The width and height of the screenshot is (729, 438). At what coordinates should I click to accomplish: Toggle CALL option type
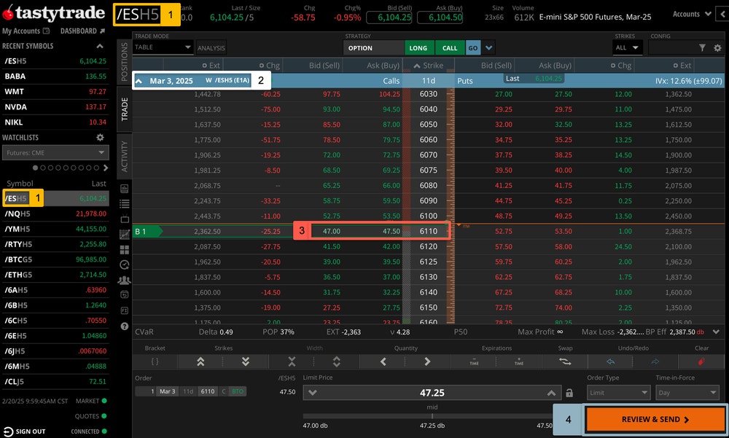coord(450,48)
